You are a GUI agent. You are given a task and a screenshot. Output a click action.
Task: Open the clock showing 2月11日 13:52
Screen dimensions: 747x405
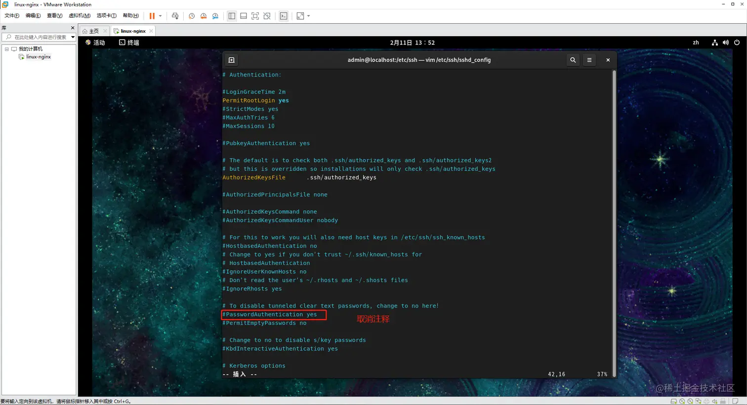point(413,42)
